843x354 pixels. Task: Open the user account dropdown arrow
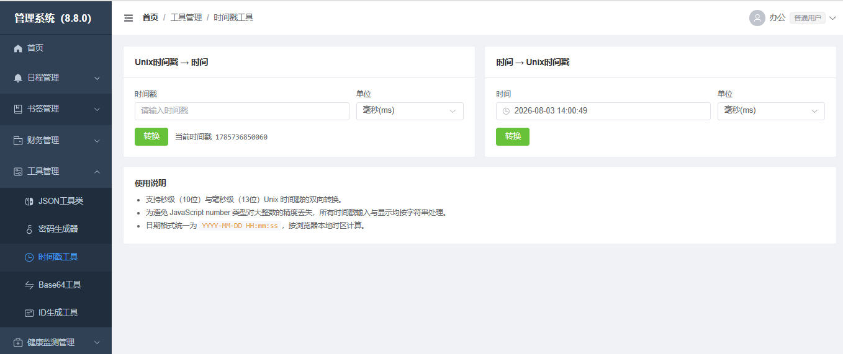[x=832, y=18]
